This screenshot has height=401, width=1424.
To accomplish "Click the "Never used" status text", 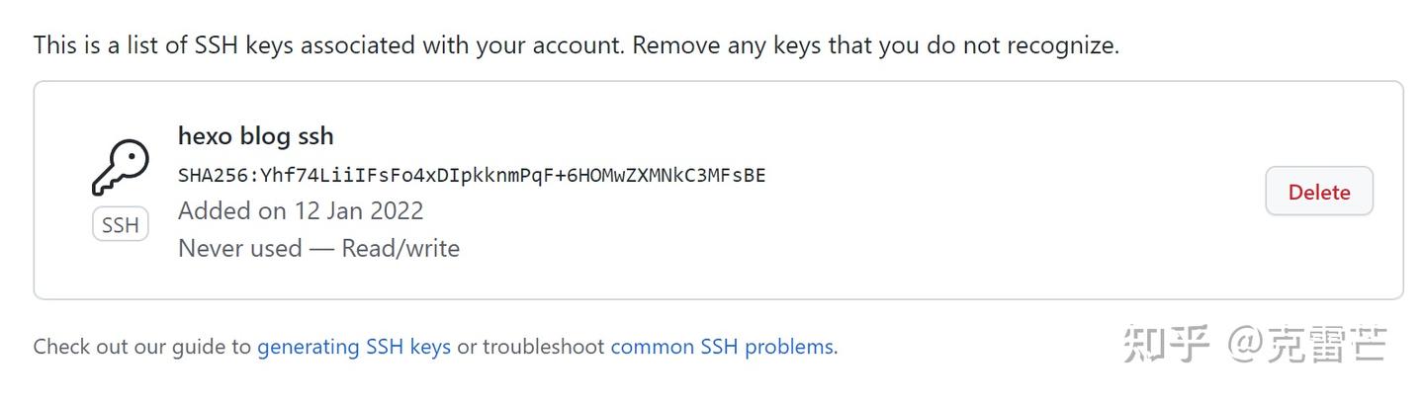I will point(239,248).
